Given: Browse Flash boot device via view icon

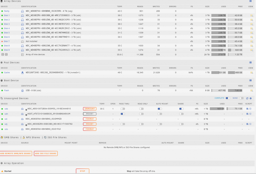Looking at the screenshot, I should coord(252,91).
